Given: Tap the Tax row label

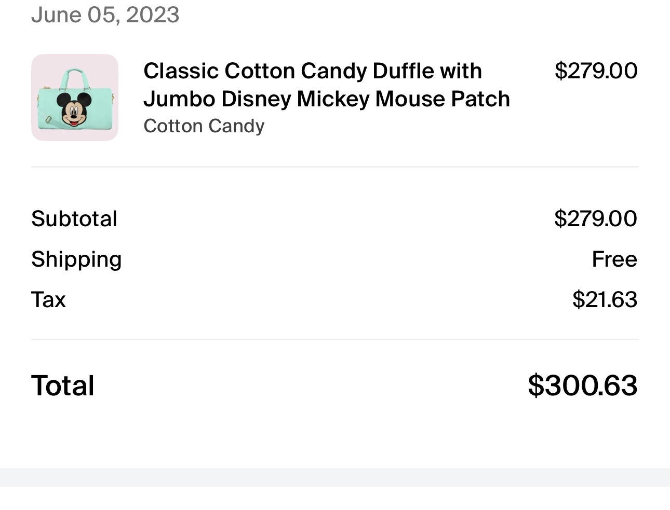Looking at the screenshot, I should [x=48, y=299].
